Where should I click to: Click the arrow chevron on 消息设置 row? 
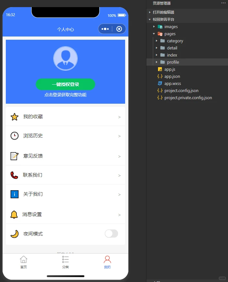(x=119, y=215)
